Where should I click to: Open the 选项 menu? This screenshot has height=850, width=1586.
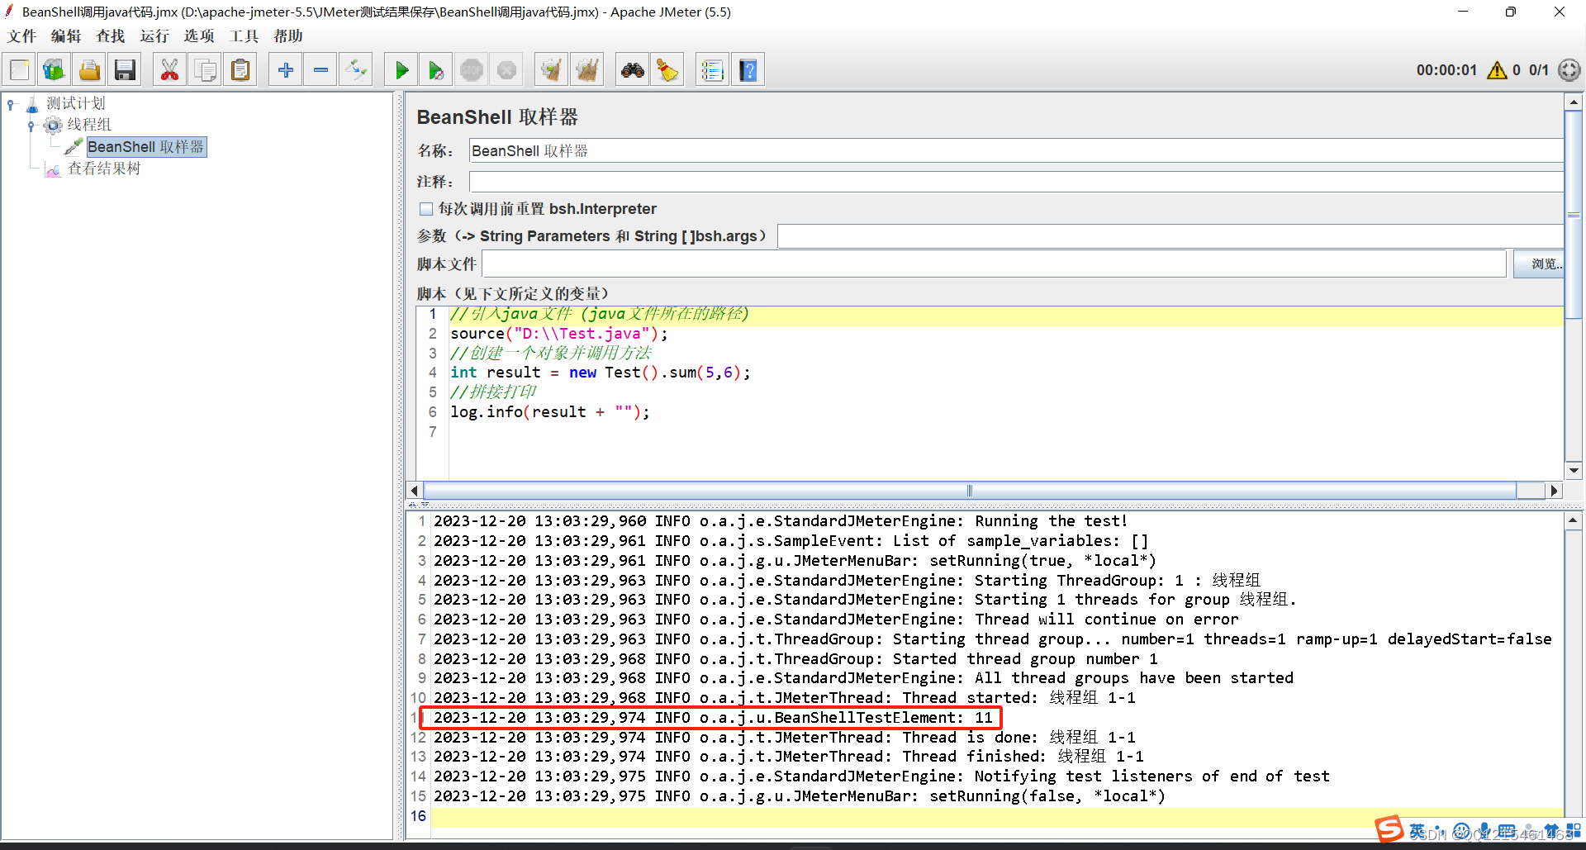pos(199,36)
